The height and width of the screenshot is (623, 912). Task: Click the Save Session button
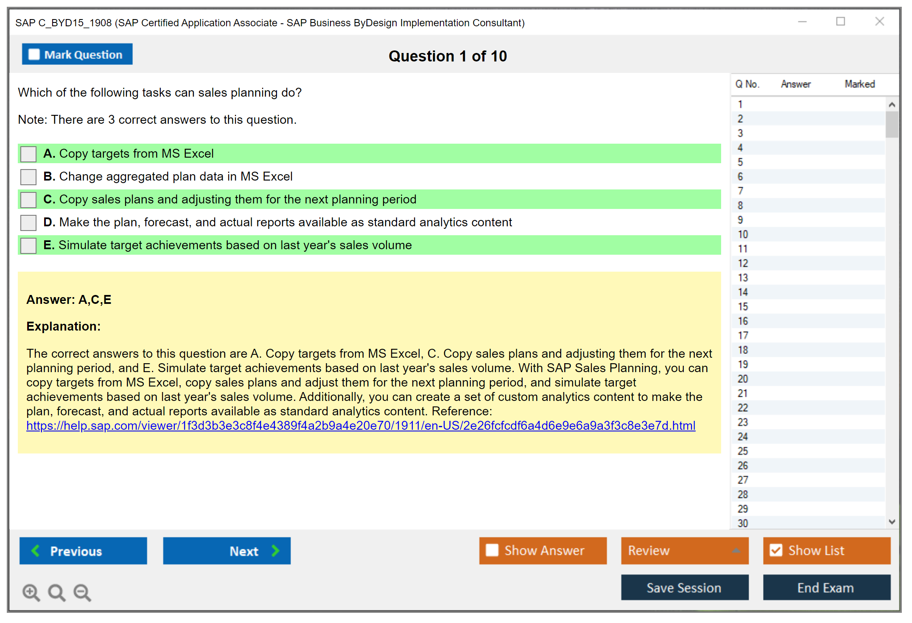pos(684,587)
